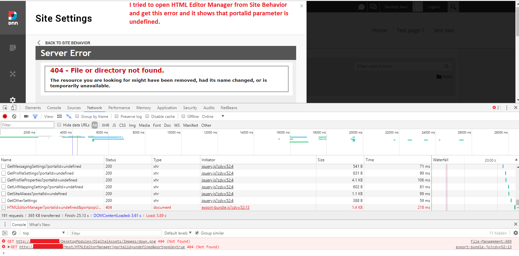
Task: Switch to the Console tab
Action: click(54, 107)
